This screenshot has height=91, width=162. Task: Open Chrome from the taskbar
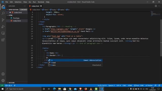click(x=70, y=89)
